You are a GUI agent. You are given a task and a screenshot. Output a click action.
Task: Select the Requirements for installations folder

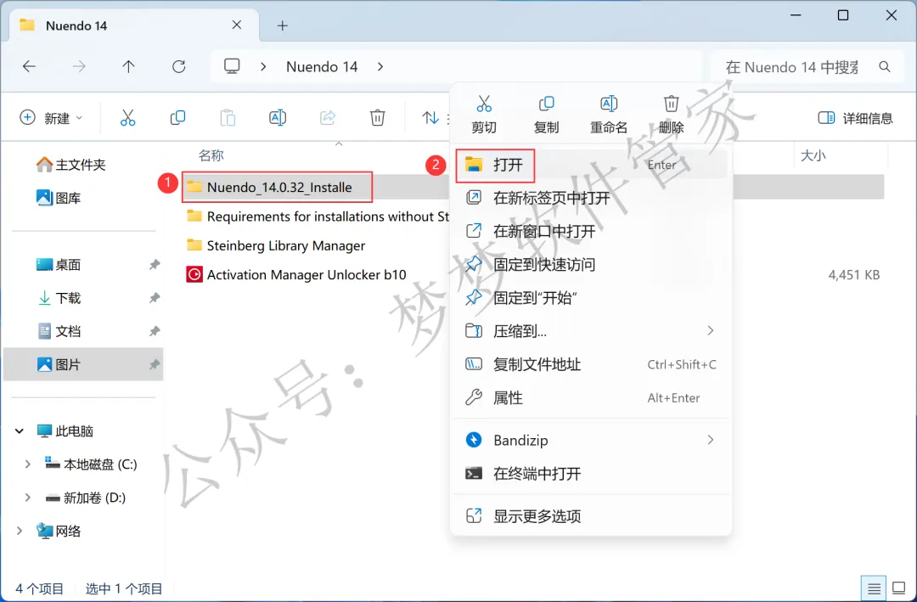tap(318, 217)
